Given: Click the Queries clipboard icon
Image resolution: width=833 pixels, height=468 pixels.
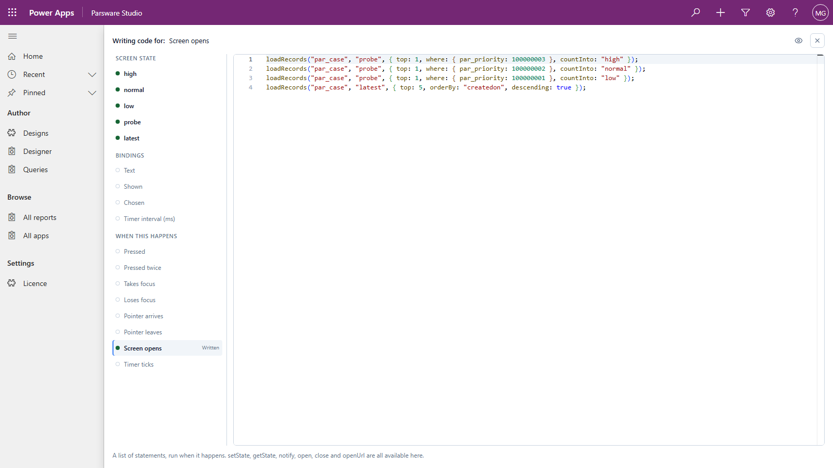Looking at the screenshot, I should pos(12,170).
